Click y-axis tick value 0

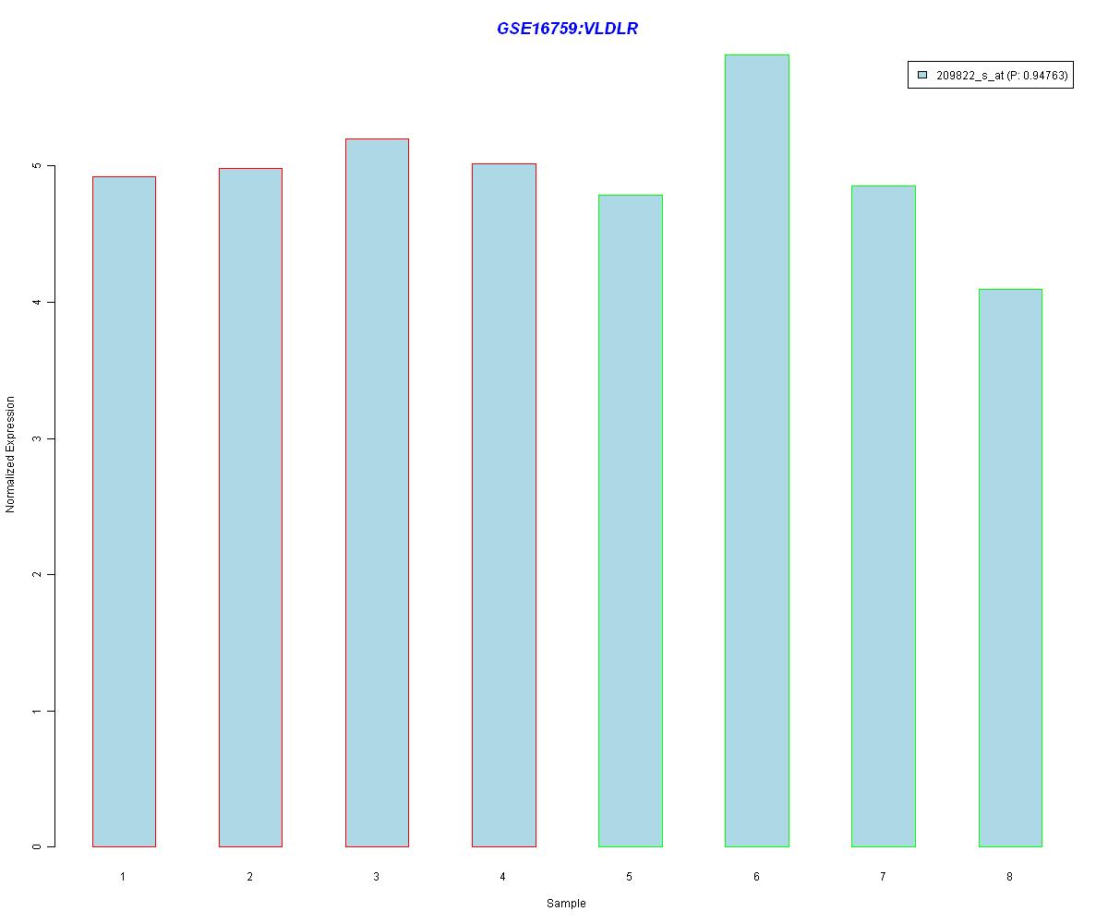[37, 846]
